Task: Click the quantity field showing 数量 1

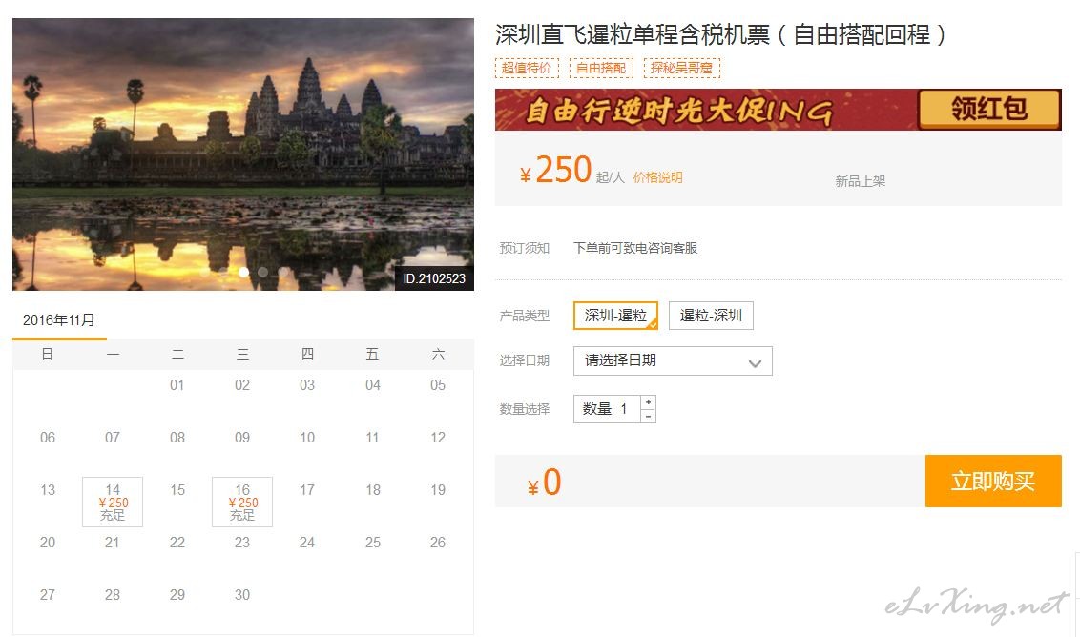Action: [x=607, y=409]
